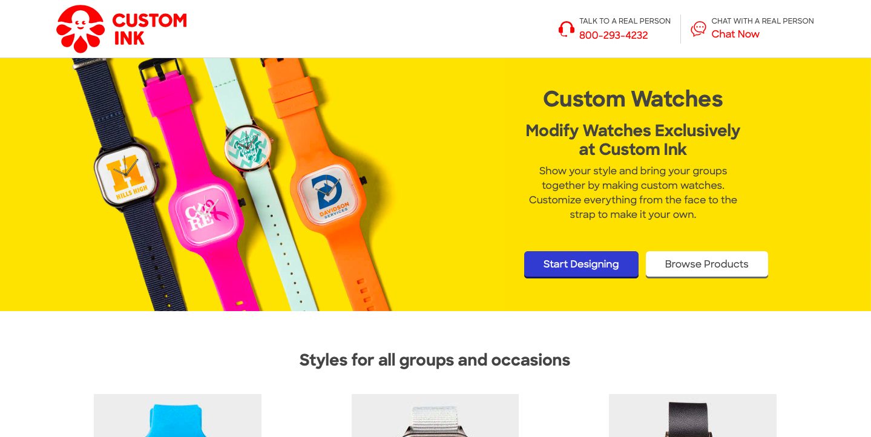Click the red chat bubble icon

698,29
